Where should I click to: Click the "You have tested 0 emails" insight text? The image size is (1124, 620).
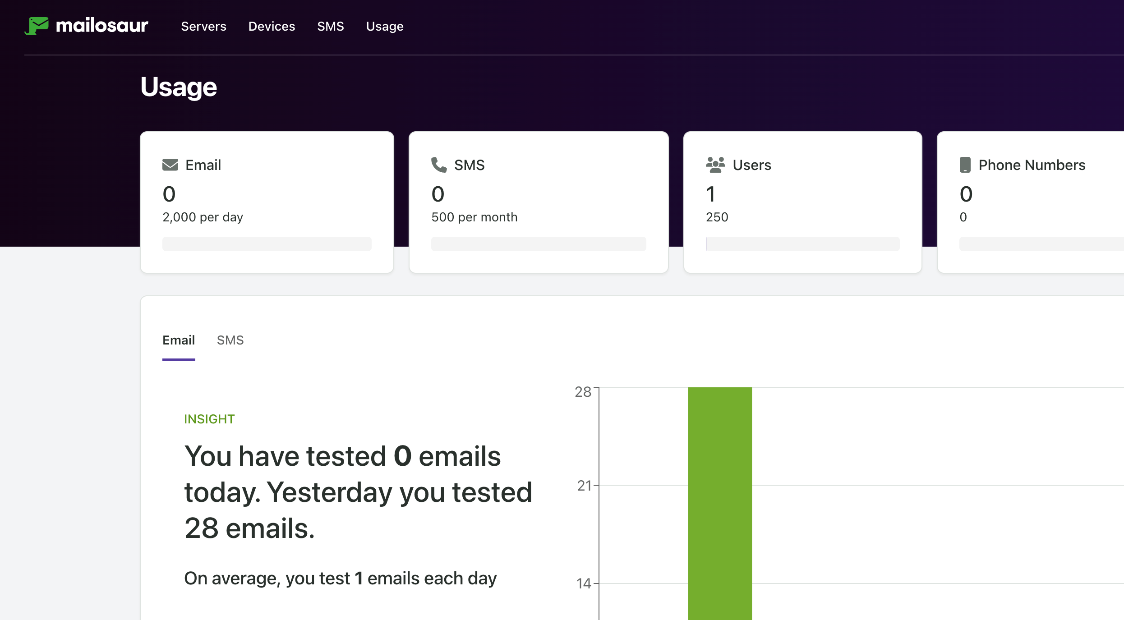358,492
